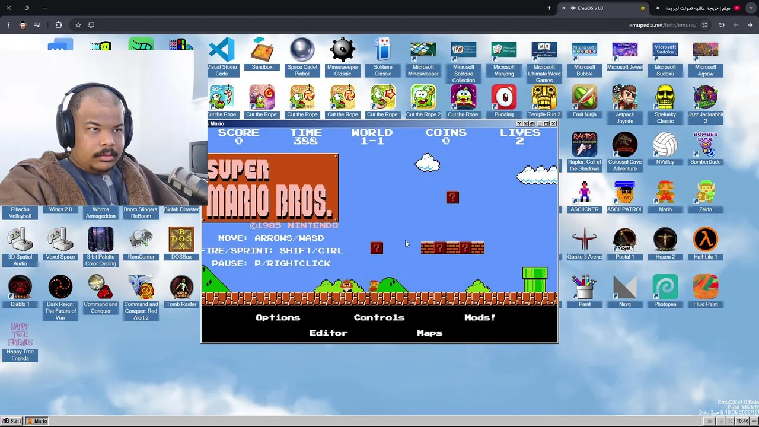The image size is (759, 427).
Task: Launch Temple Run 2 icon
Action: point(544,101)
